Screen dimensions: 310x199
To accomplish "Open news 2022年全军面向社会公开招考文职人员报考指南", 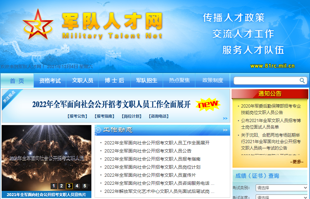I will click(152, 159).
